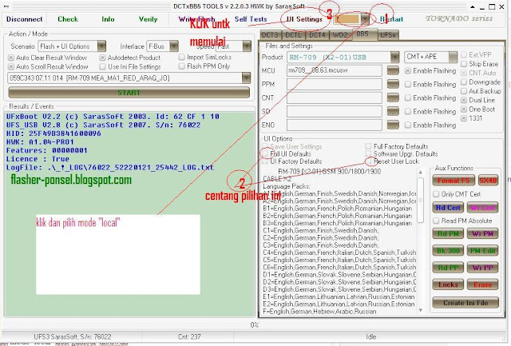The image size is (511, 346).
Task: Enable Import SimLocks checkbox
Action: pos(182,57)
